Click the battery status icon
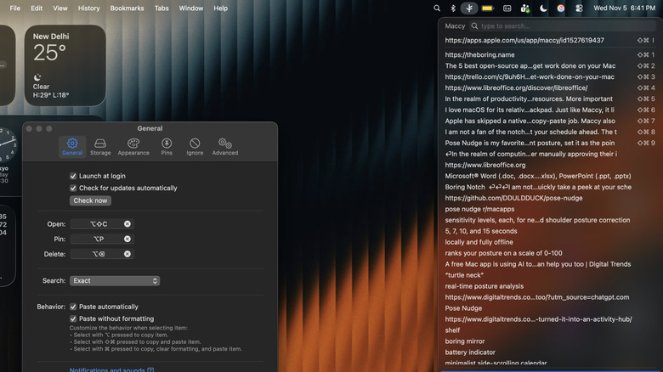 488,8
